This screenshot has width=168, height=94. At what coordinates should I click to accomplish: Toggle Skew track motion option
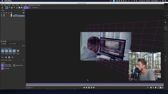coord(14,51)
